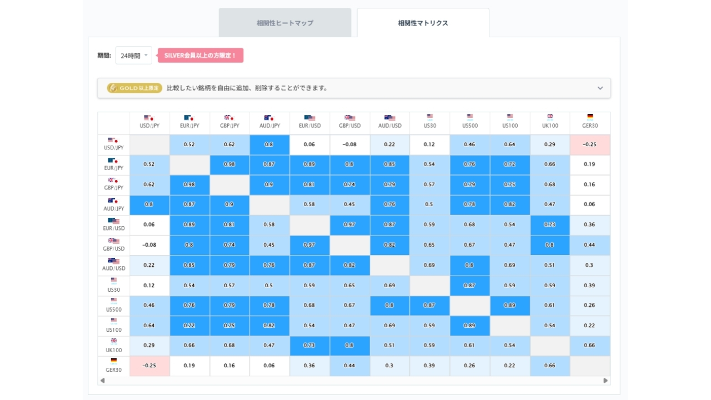711x400 pixels.
Task: Click the EUR/JPY row header flag
Action: point(113,161)
